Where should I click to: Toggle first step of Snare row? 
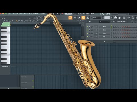[114, 37]
